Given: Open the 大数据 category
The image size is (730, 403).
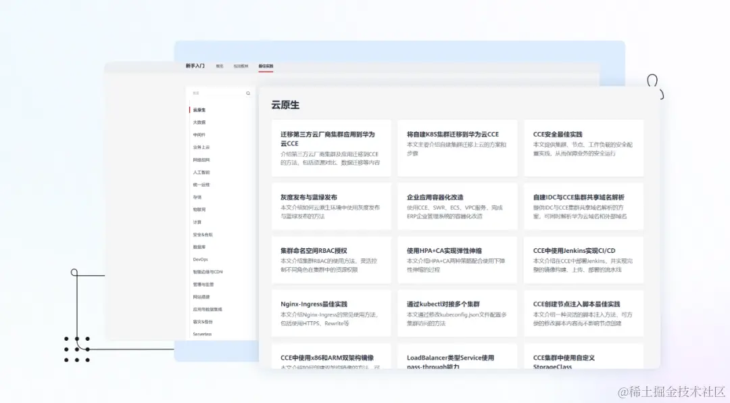Looking at the screenshot, I should coord(200,123).
